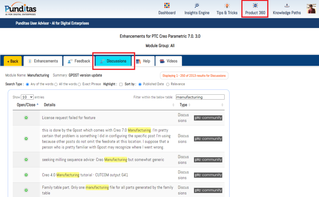Click the Tips & Tricks lightbulb icon

227,6
